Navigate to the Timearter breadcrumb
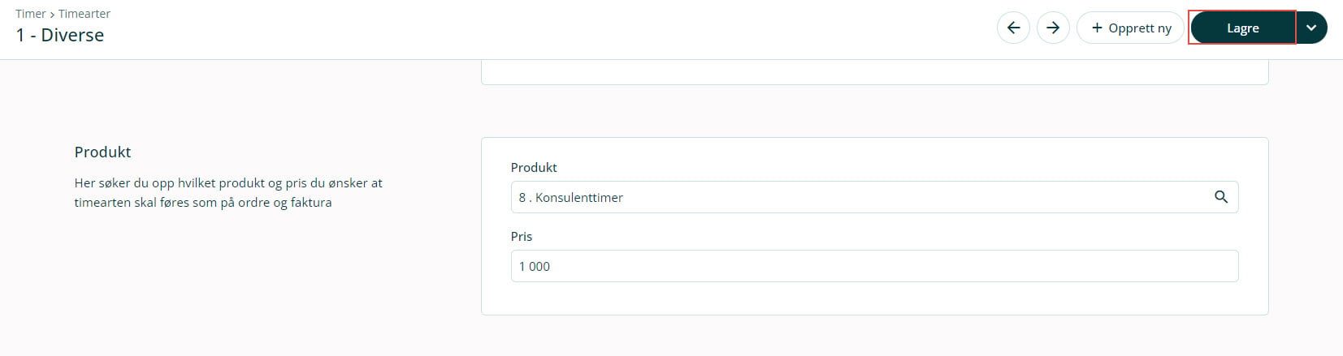This screenshot has height=356, width=1343. pos(84,14)
